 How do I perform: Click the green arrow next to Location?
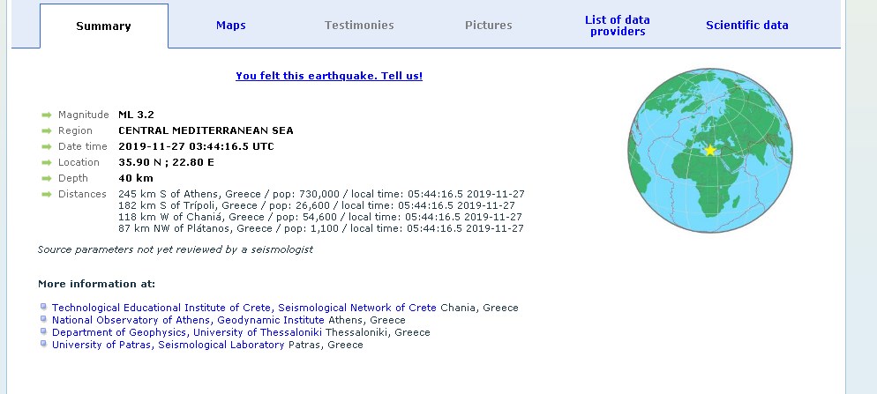click(46, 162)
